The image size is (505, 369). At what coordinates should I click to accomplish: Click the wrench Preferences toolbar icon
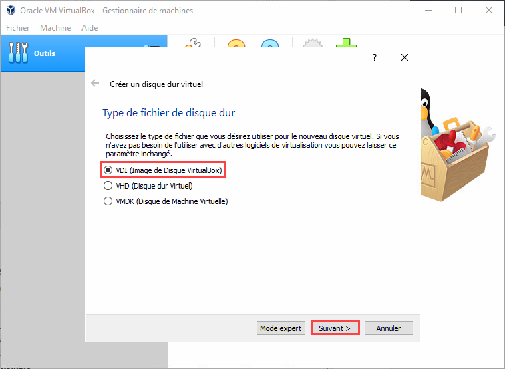[x=193, y=43]
